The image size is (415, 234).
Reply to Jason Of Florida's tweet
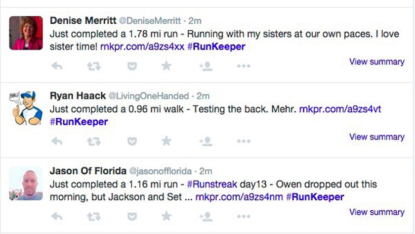(x=57, y=216)
